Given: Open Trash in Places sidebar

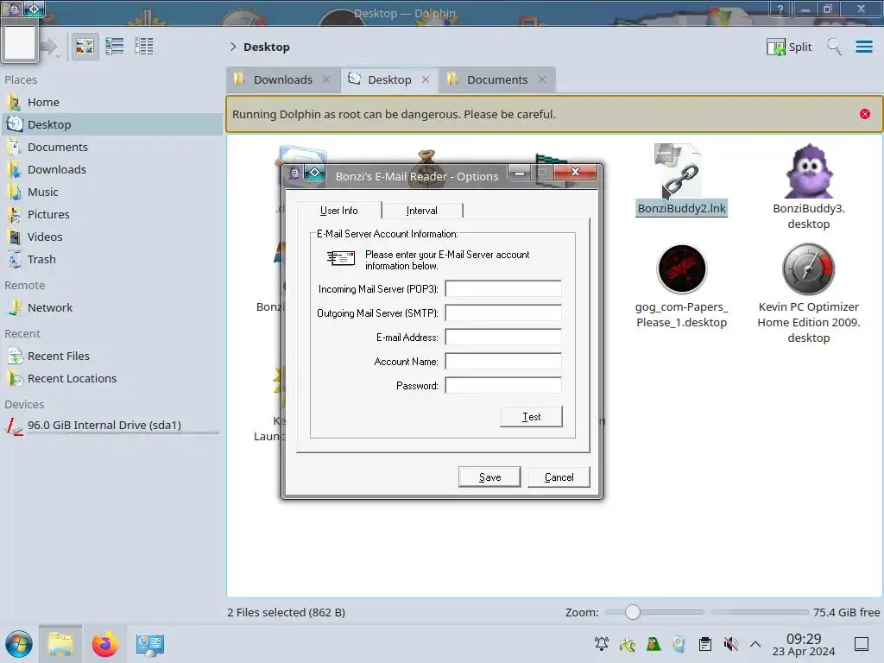Looking at the screenshot, I should 113,260.
